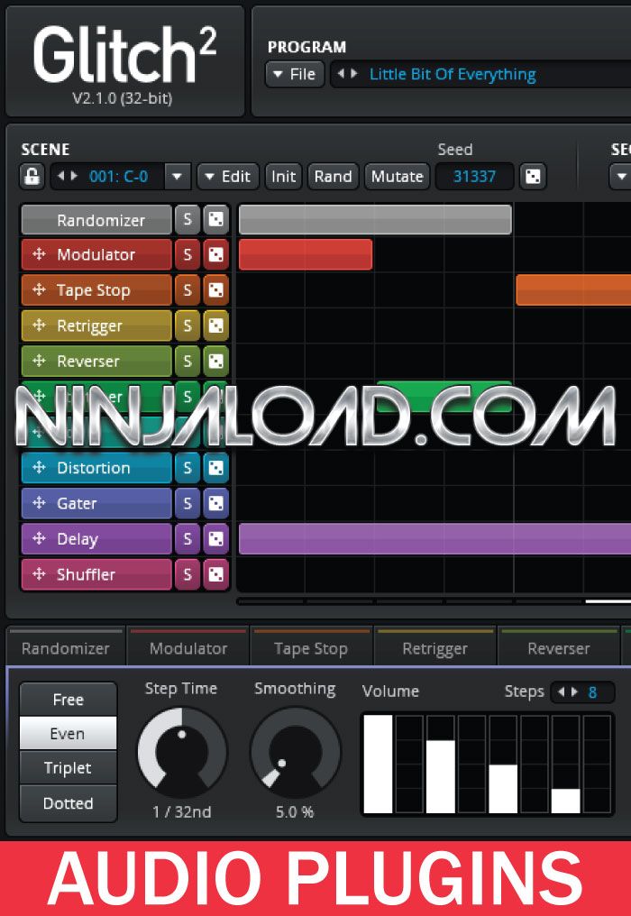Select Triplet timing mode

69,767
